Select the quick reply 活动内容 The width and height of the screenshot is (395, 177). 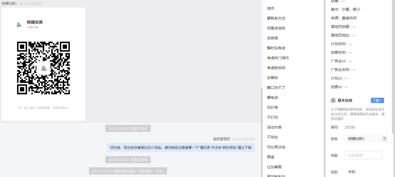[274, 127]
